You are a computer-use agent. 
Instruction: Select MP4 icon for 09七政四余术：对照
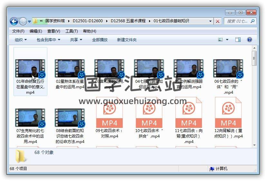pos(109,112)
